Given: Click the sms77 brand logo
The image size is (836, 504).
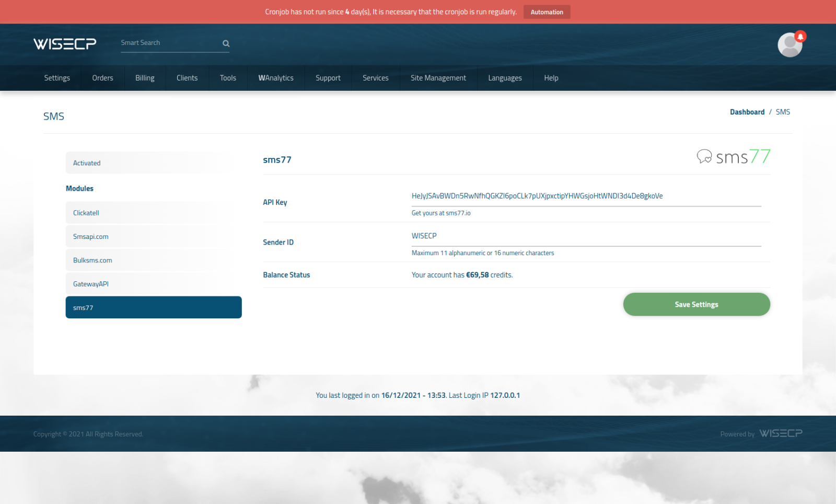Looking at the screenshot, I should tap(734, 156).
